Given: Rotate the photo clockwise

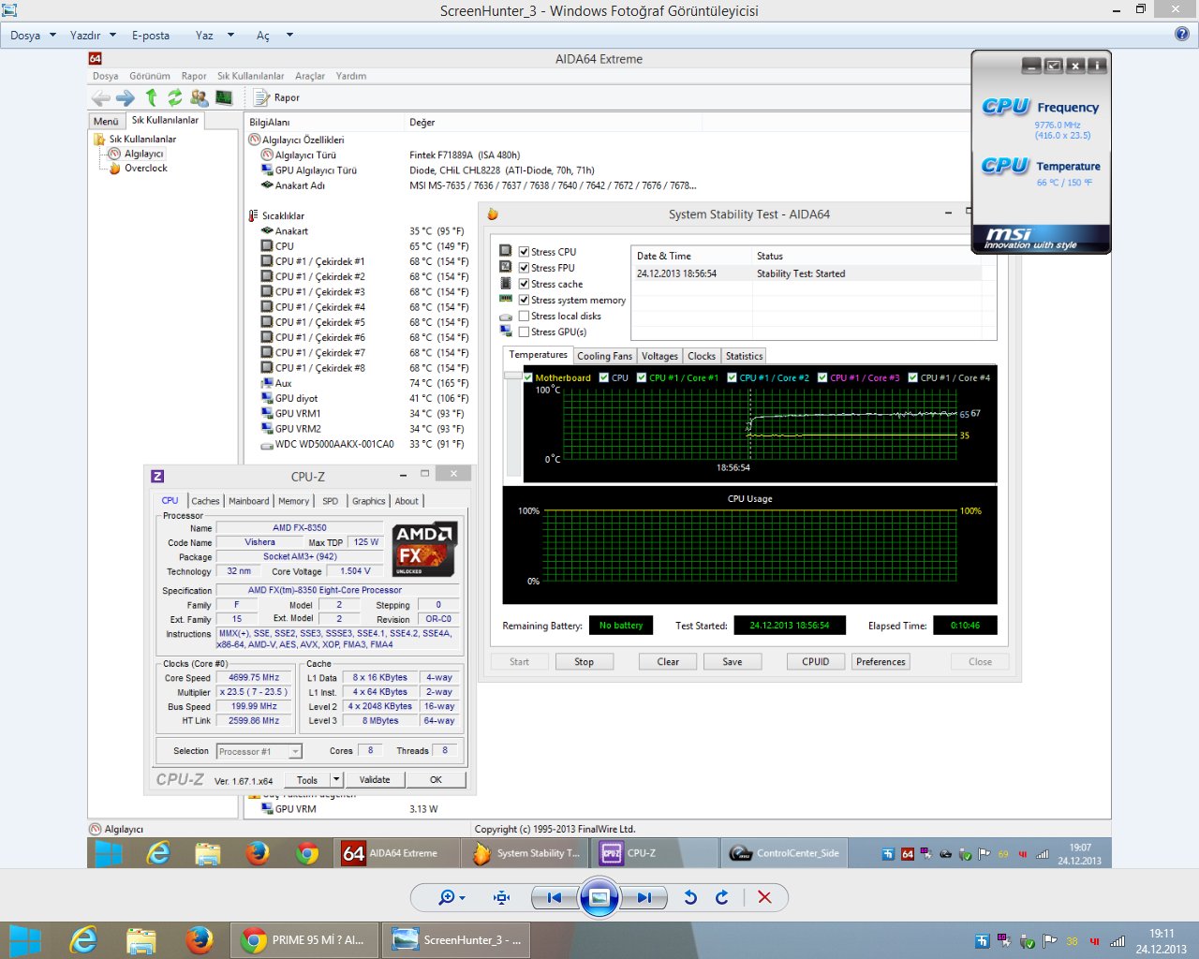Looking at the screenshot, I should click(722, 897).
